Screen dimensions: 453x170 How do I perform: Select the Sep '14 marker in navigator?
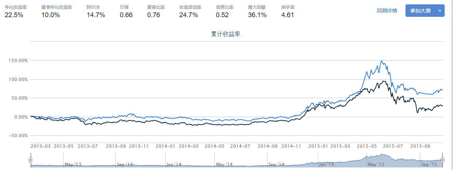click(x=276, y=164)
